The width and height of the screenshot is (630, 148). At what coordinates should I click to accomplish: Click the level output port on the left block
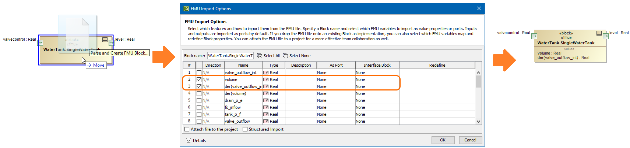(111, 43)
